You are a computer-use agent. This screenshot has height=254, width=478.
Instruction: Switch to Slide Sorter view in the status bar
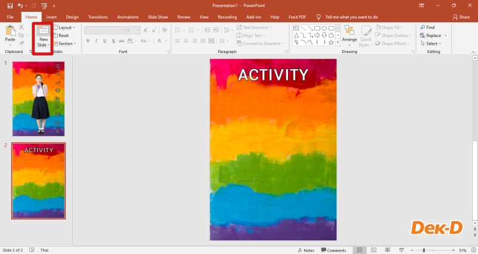[373, 250]
